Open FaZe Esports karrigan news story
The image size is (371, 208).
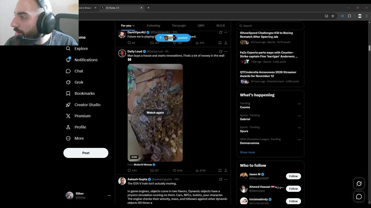269,55
